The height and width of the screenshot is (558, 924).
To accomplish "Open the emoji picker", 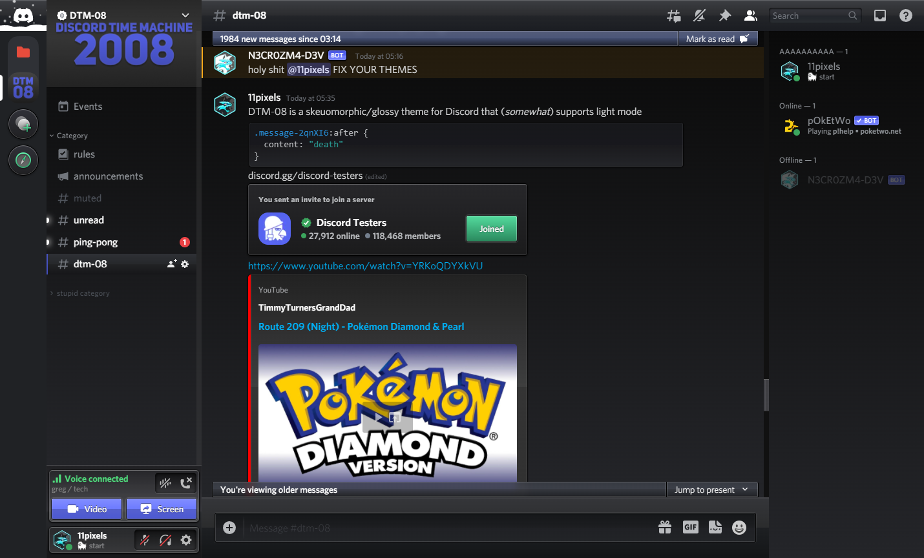I will (739, 528).
